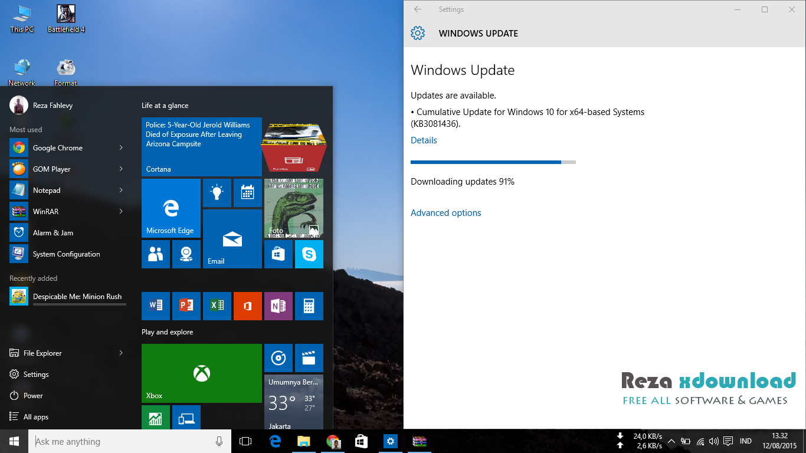
Task: Open the Excel tile
Action: point(217,306)
